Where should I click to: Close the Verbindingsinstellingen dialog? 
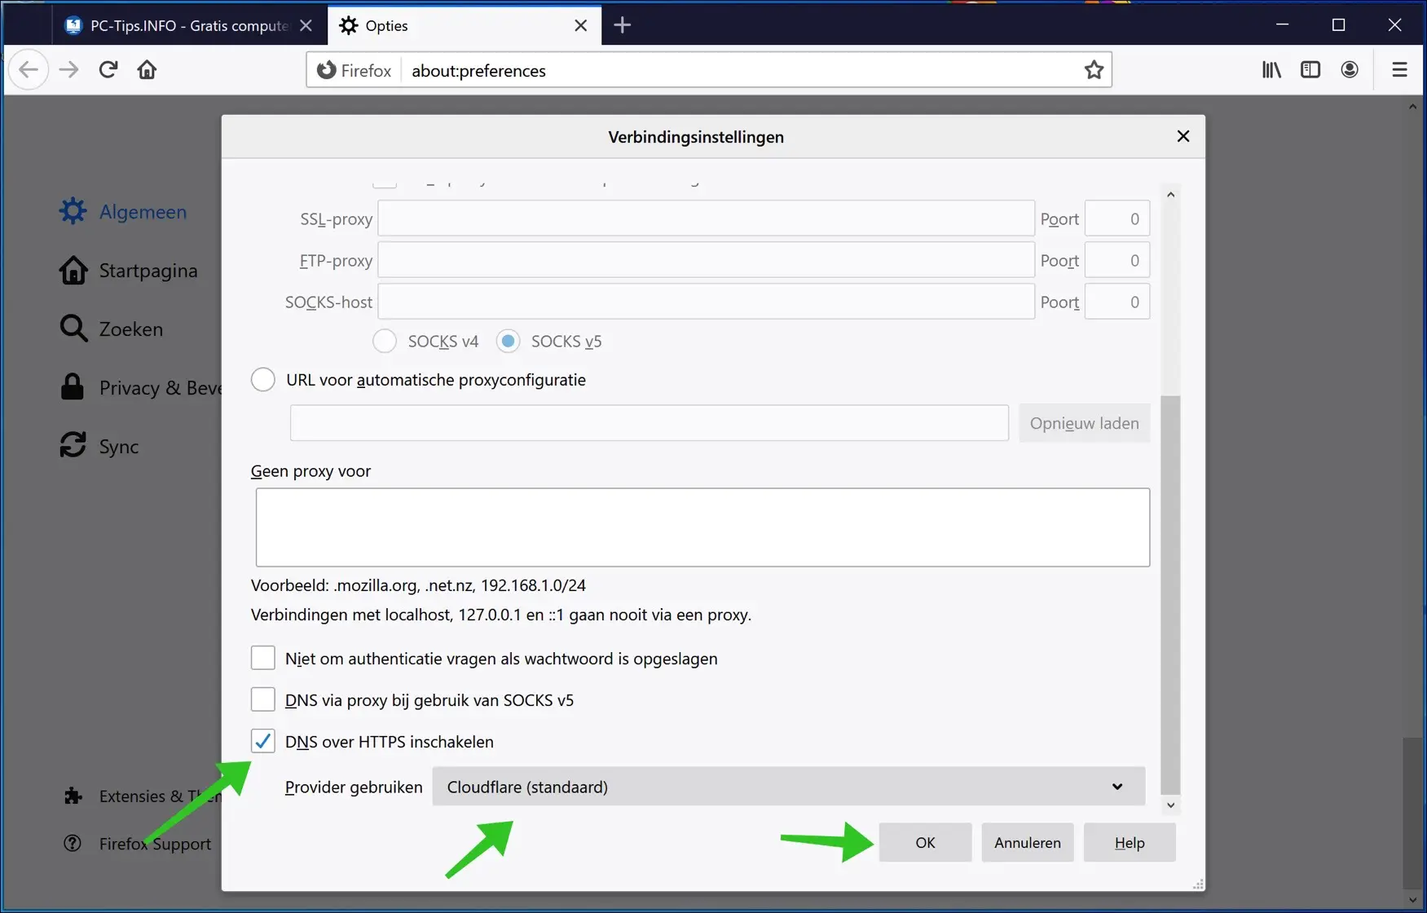pyautogui.click(x=1183, y=136)
